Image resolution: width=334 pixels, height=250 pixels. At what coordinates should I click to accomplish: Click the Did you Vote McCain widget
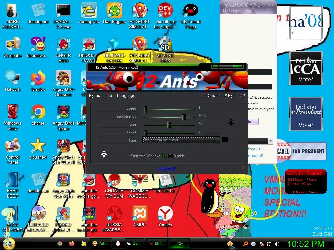tap(306, 68)
